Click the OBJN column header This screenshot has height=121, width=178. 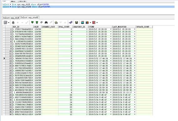(38, 27)
